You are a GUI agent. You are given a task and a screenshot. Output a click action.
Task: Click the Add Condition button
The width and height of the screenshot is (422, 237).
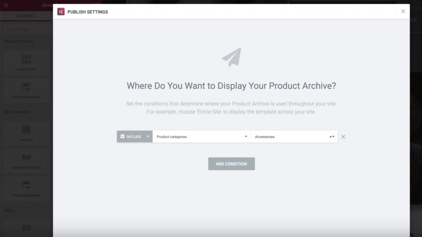231,164
